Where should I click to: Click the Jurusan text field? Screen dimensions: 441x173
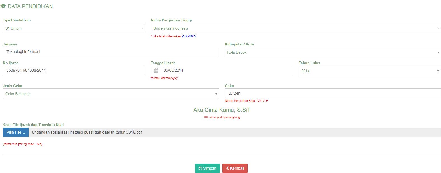(111, 52)
